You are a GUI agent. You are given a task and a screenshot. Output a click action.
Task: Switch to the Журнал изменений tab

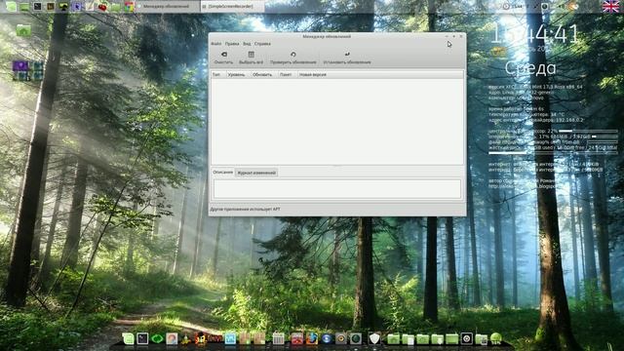point(256,173)
